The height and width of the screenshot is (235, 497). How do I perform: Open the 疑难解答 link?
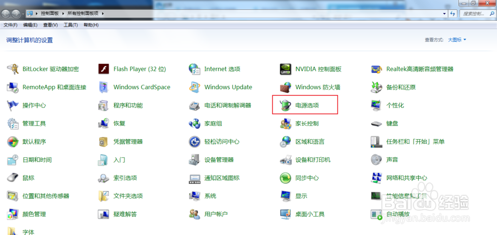125,214
